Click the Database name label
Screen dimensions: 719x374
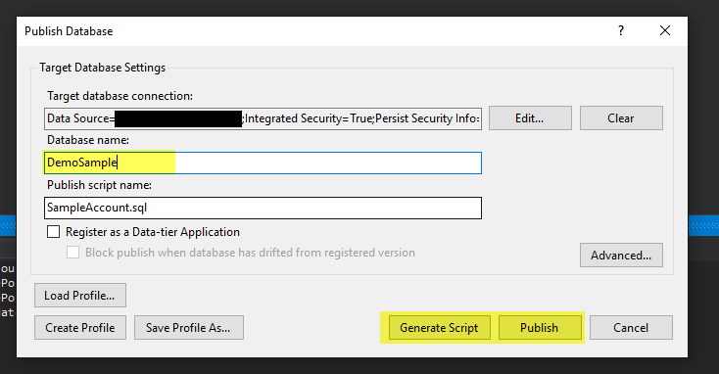[x=88, y=140]
